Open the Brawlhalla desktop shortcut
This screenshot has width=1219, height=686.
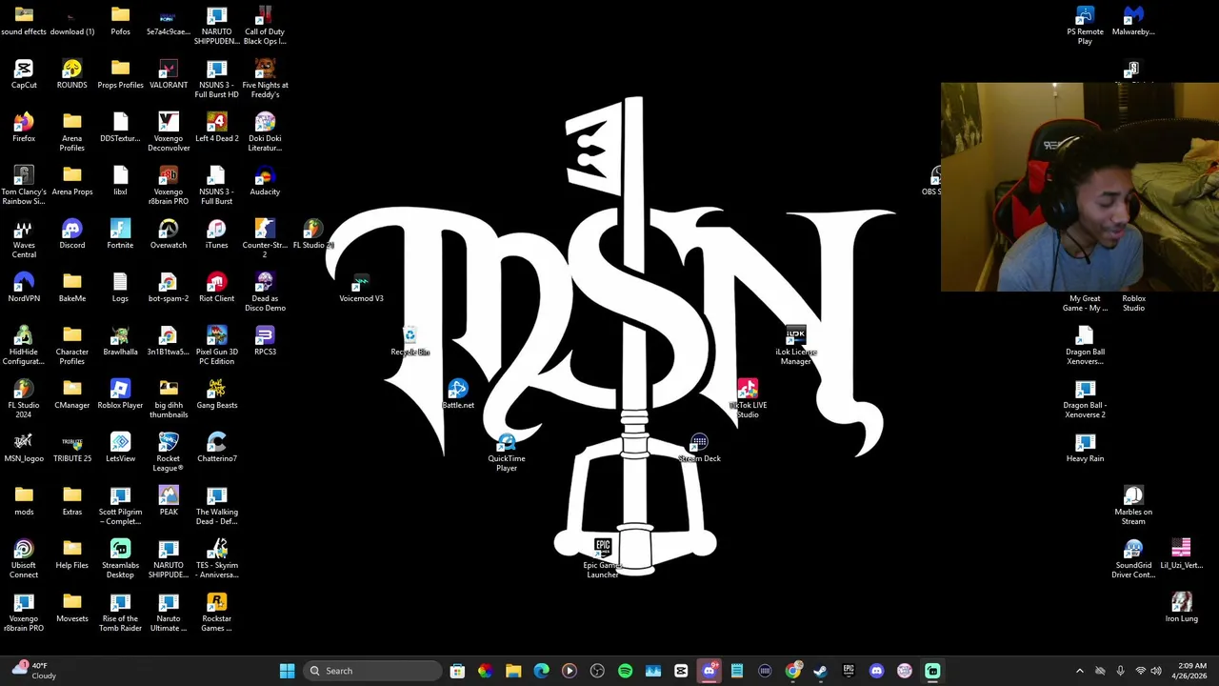(120, 341)
